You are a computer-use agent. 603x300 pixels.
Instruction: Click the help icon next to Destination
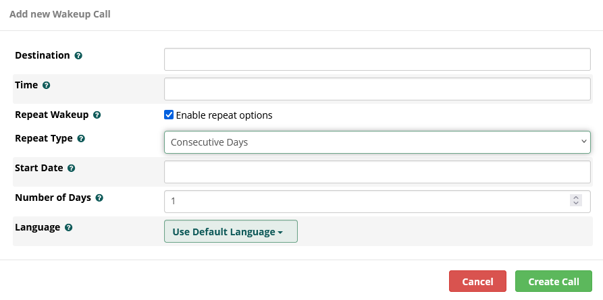(x=78, y=56)
